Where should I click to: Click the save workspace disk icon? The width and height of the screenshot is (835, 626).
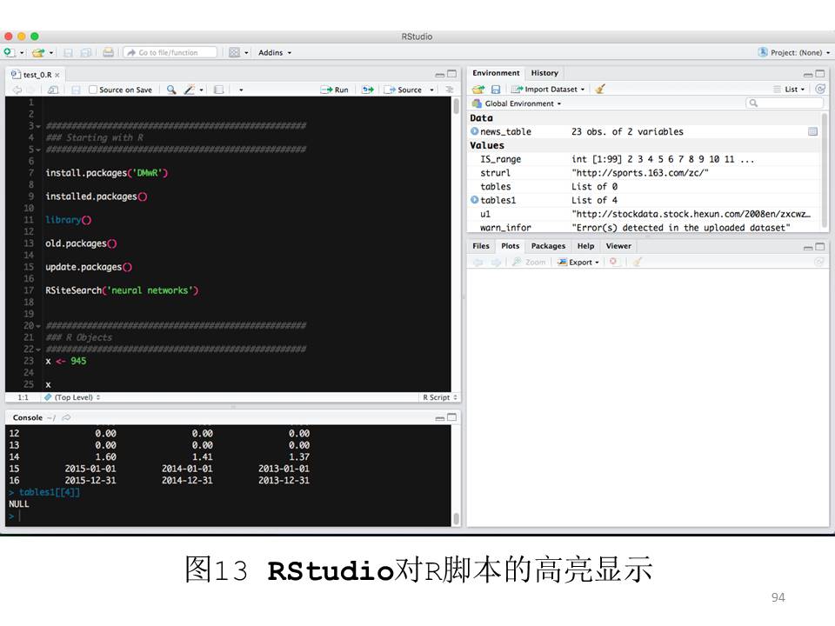495,89
